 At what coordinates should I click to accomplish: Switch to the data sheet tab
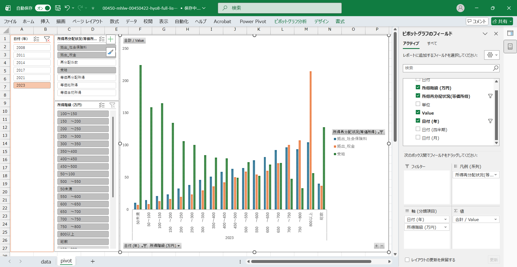pos(46,261)
